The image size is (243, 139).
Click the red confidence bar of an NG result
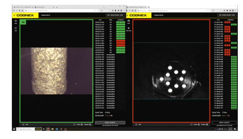[120, 41]
